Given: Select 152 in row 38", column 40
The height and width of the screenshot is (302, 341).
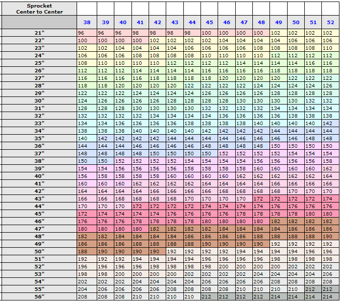Looking at the screenshot, I should [x=123, y=161].
